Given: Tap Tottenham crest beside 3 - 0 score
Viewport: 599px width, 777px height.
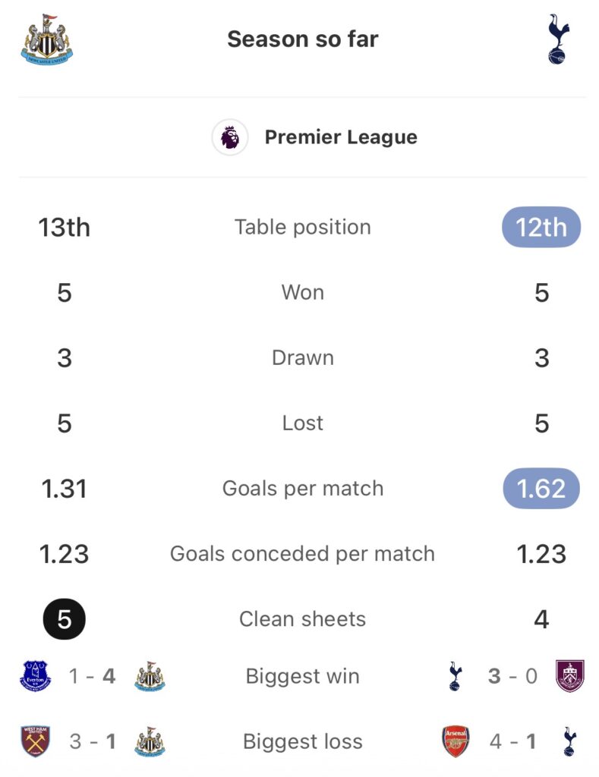Looking at the screenshot, I should 455,676.
